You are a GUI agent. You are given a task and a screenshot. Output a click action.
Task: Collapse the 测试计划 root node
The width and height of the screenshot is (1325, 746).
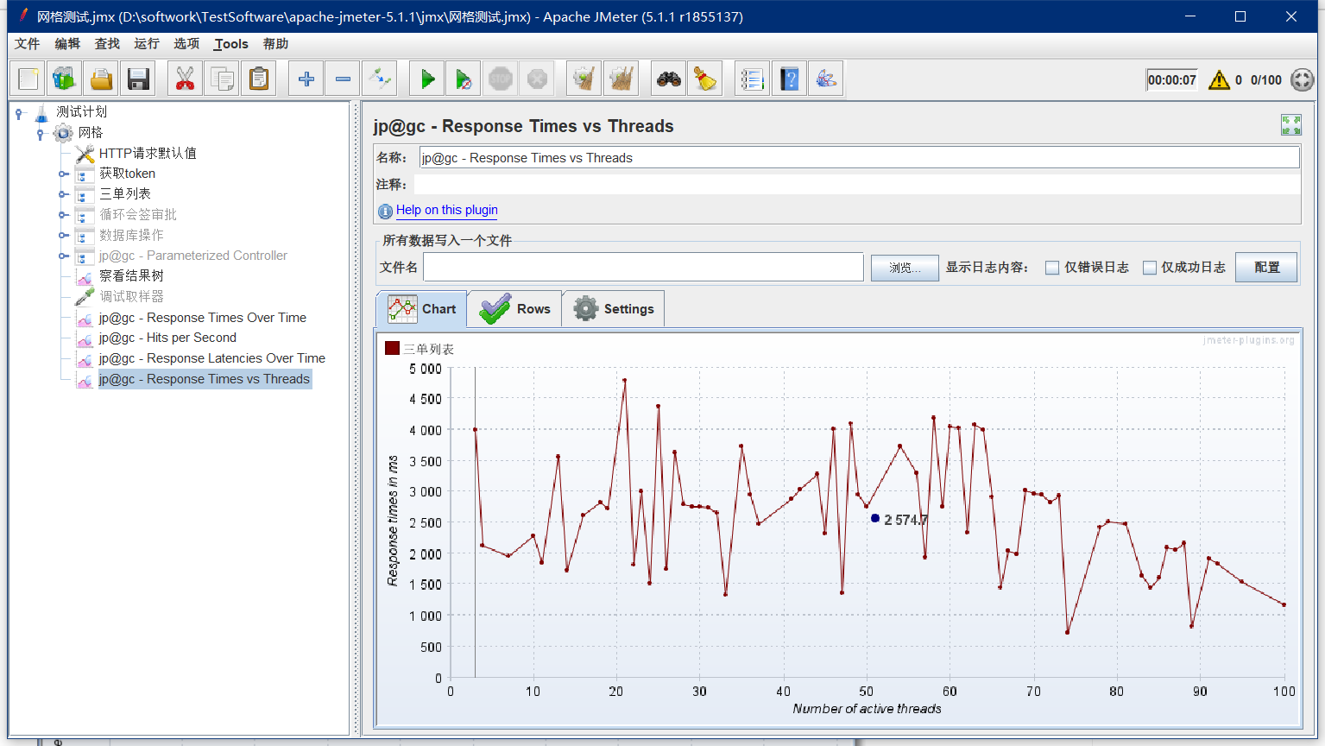19,112
